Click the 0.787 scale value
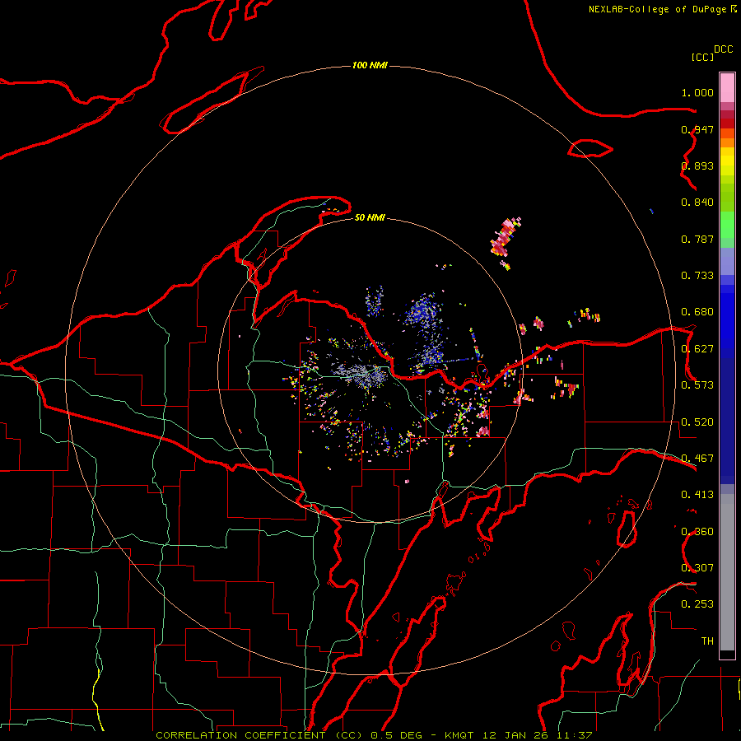The image size is (741, 741). tap(697, 239)
